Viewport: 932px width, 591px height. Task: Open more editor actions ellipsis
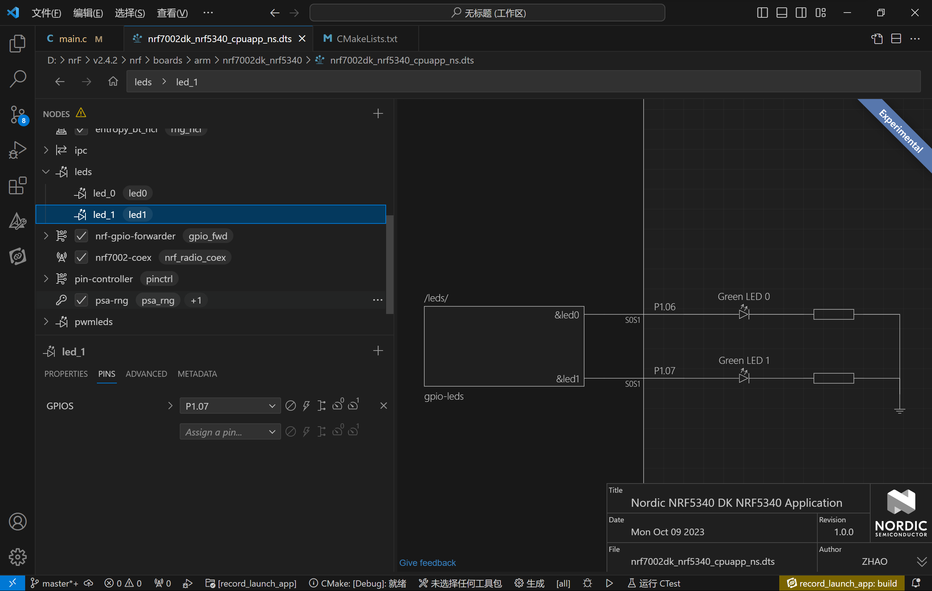tap(915, 39)
